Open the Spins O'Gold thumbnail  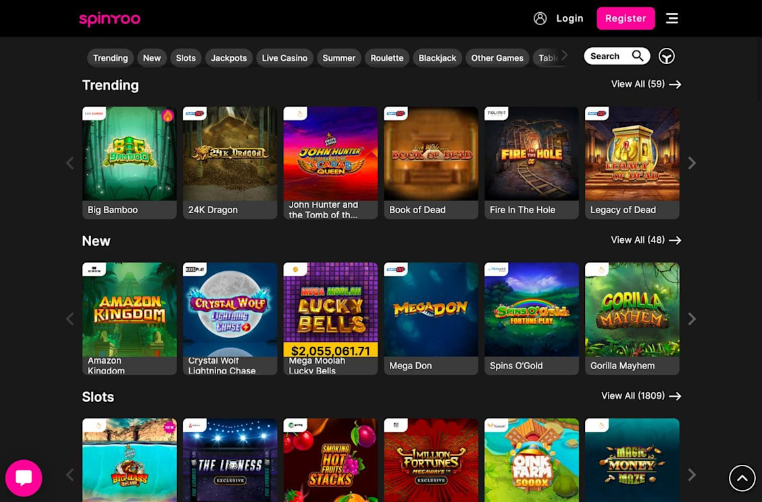532,309
